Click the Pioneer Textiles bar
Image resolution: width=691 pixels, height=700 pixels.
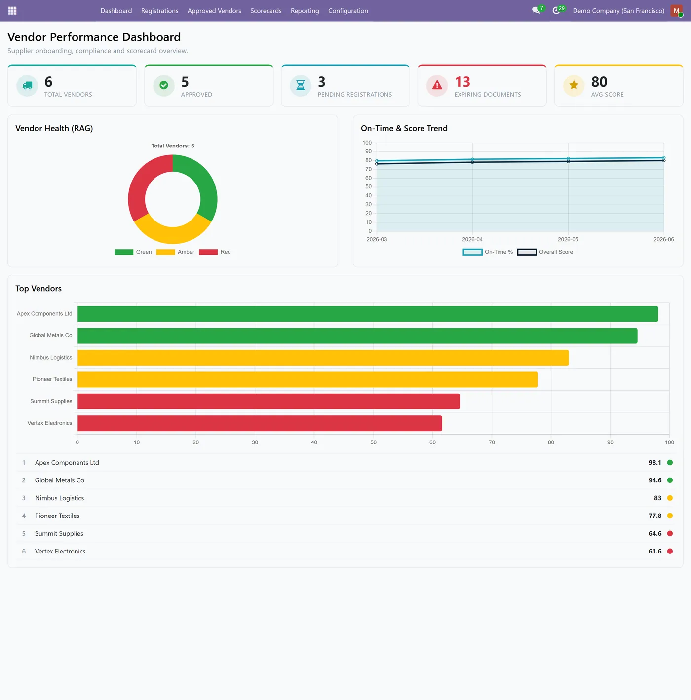point(307,379)
